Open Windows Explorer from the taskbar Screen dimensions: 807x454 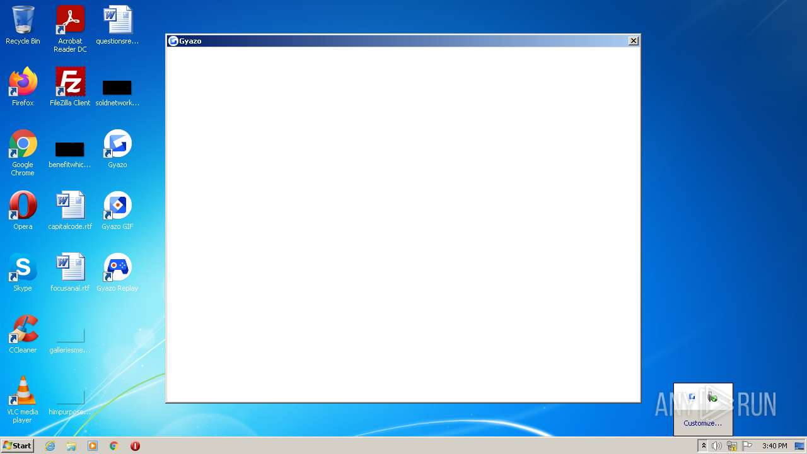click(71, 446)
